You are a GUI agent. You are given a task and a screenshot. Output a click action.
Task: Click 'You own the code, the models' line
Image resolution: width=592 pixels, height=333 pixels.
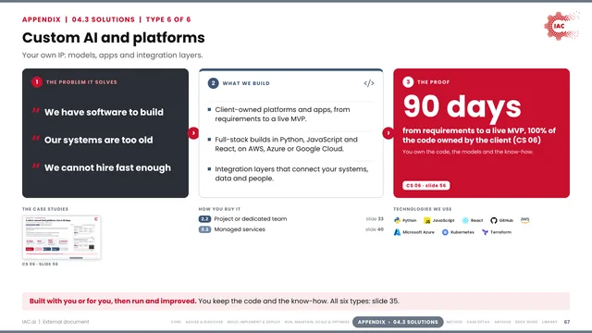click(x=468, y=152)
